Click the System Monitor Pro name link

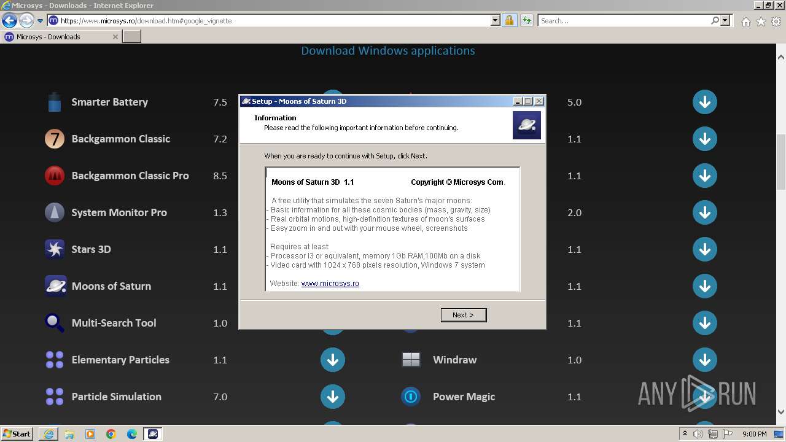[x=119, y=212]
